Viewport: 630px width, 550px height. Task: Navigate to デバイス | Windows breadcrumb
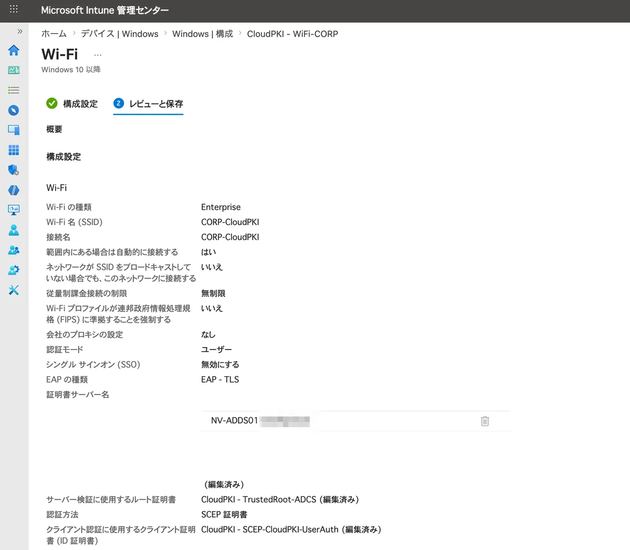120,34
